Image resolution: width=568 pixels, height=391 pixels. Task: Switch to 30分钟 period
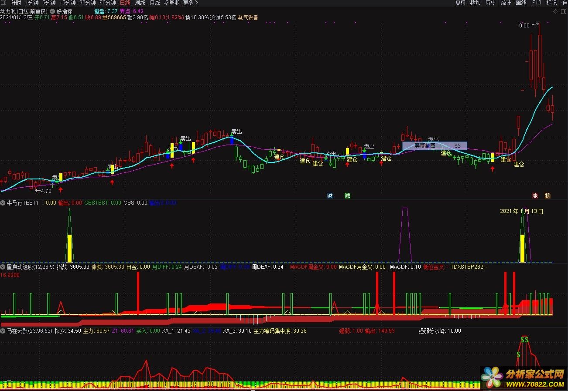click(88, 3)
